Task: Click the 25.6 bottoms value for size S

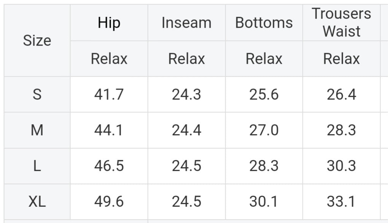Action: pyautogui.click(x=264, y=94)
